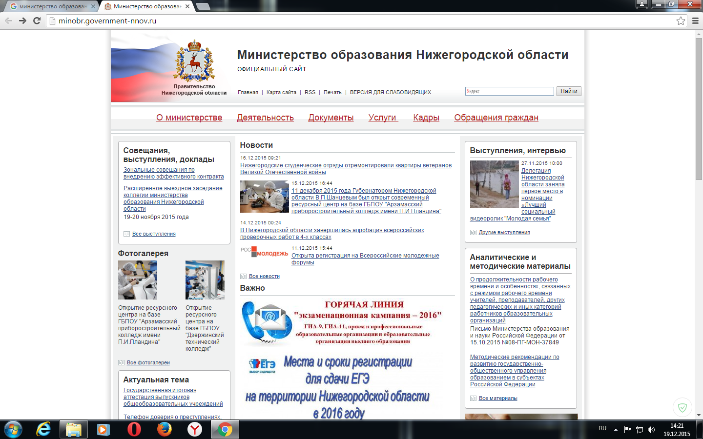Click the 'Карта сайта' link
This screenshot has height=439, width=703.
(281, 92)
